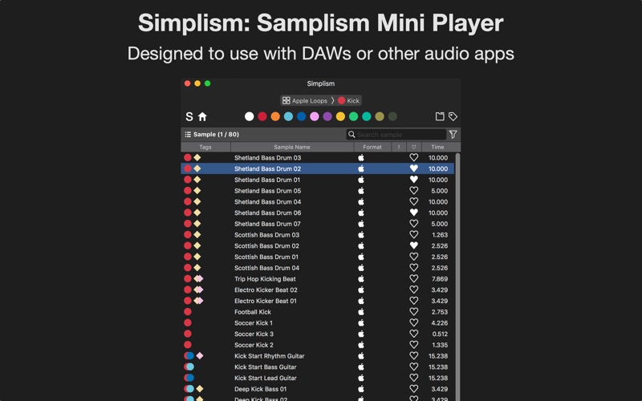Click pink diamond tag of Kick Start Rhythm Guitar
642x401 pixels.
(199, 356)
